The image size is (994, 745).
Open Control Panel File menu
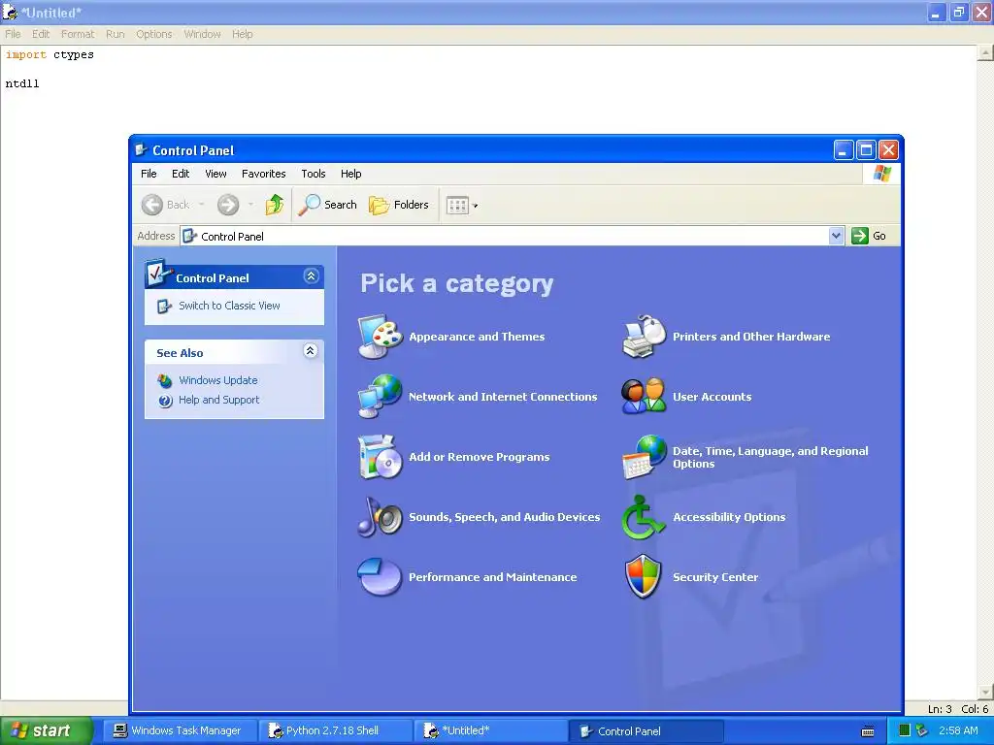[149, 174]
